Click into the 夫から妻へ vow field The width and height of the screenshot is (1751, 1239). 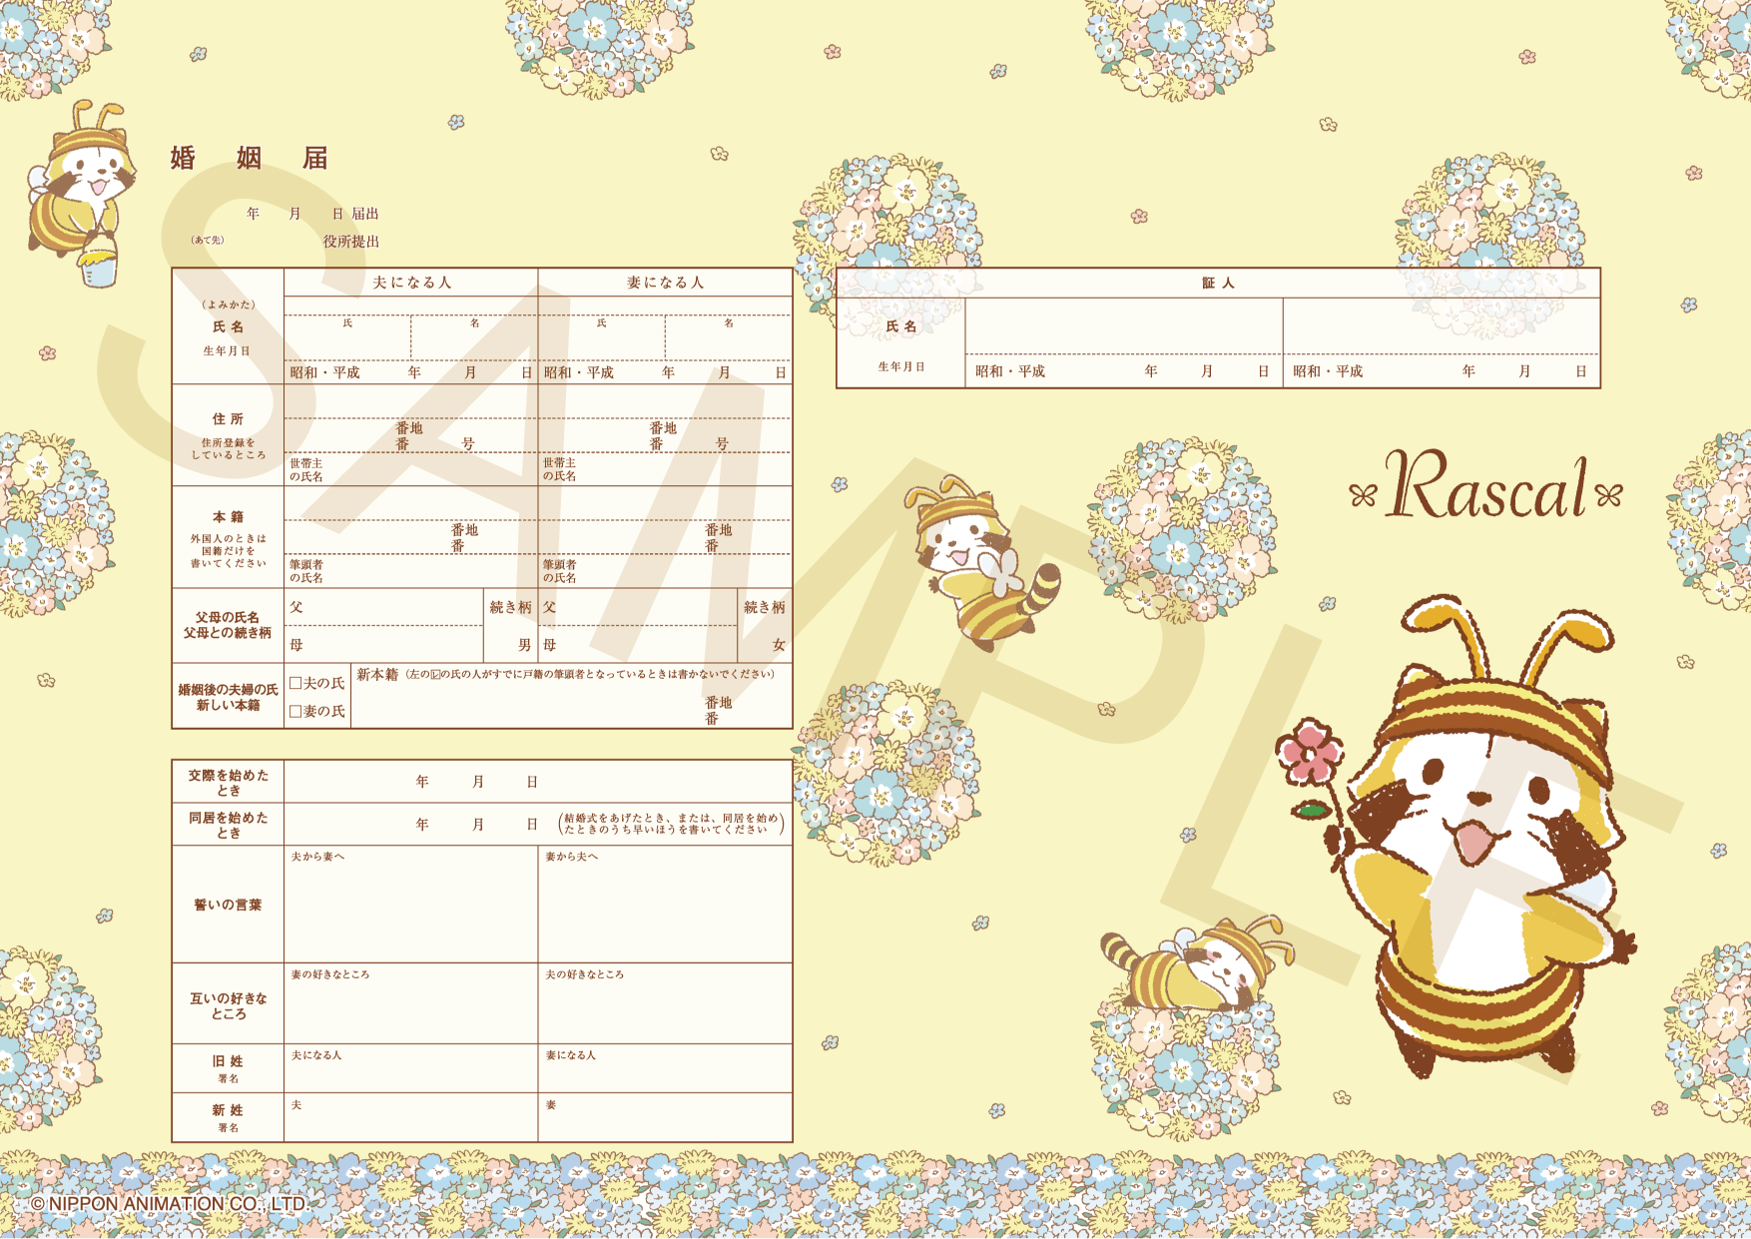(x=411, y=905)
